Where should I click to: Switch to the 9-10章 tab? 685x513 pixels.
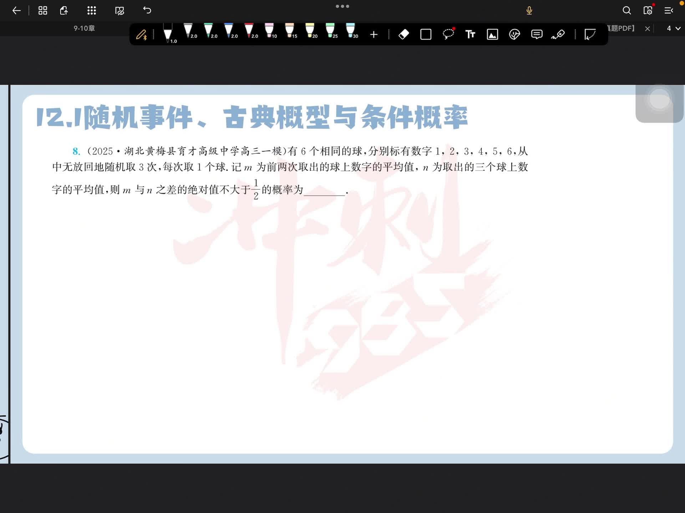pos(84,28)
